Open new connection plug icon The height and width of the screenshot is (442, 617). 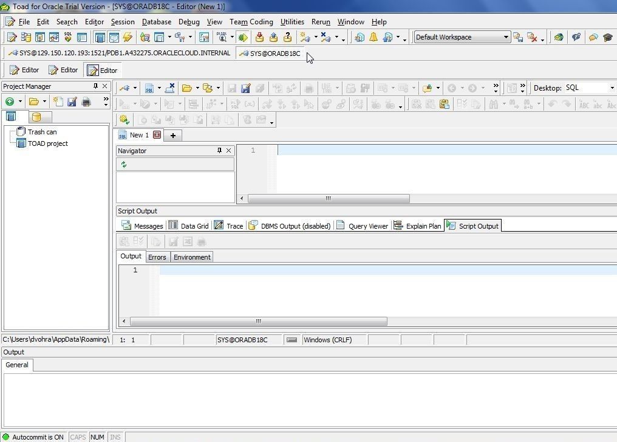(x=305, y=38)
